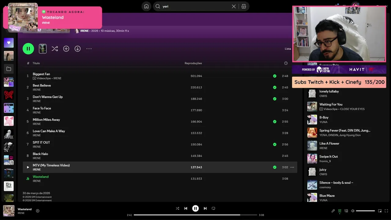Select juicy by OWIS in queue
Image resolution: width=391 pixels, height=220 pixels.
pyautogui.click(x=323, y=170)
